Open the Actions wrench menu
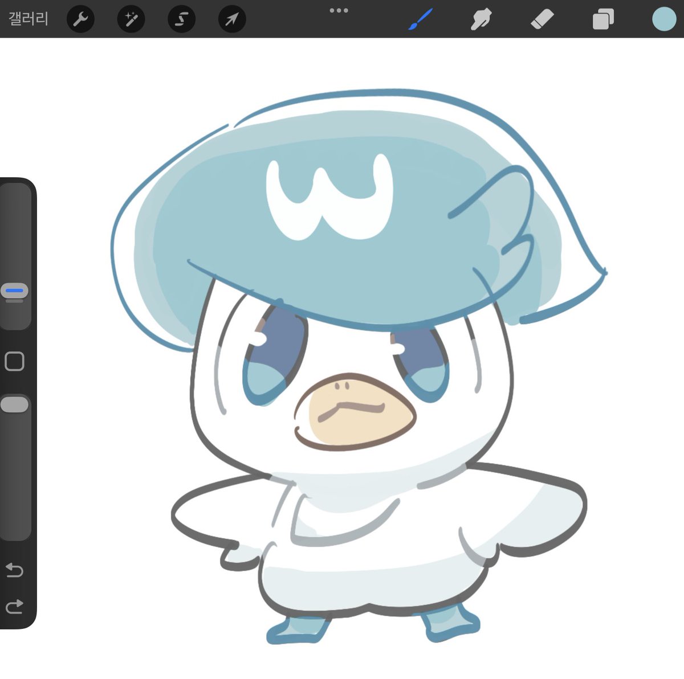This screenshot has width=684, height=679. (x=80, y=19)
